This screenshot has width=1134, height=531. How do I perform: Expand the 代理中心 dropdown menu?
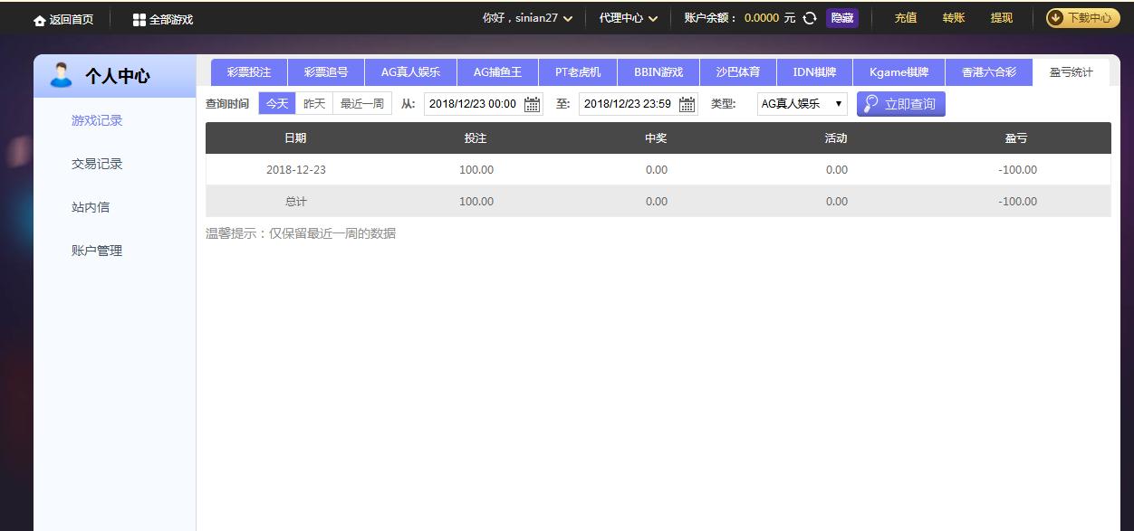652,19
